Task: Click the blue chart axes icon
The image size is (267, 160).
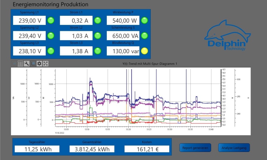Action: pos(33,64)
